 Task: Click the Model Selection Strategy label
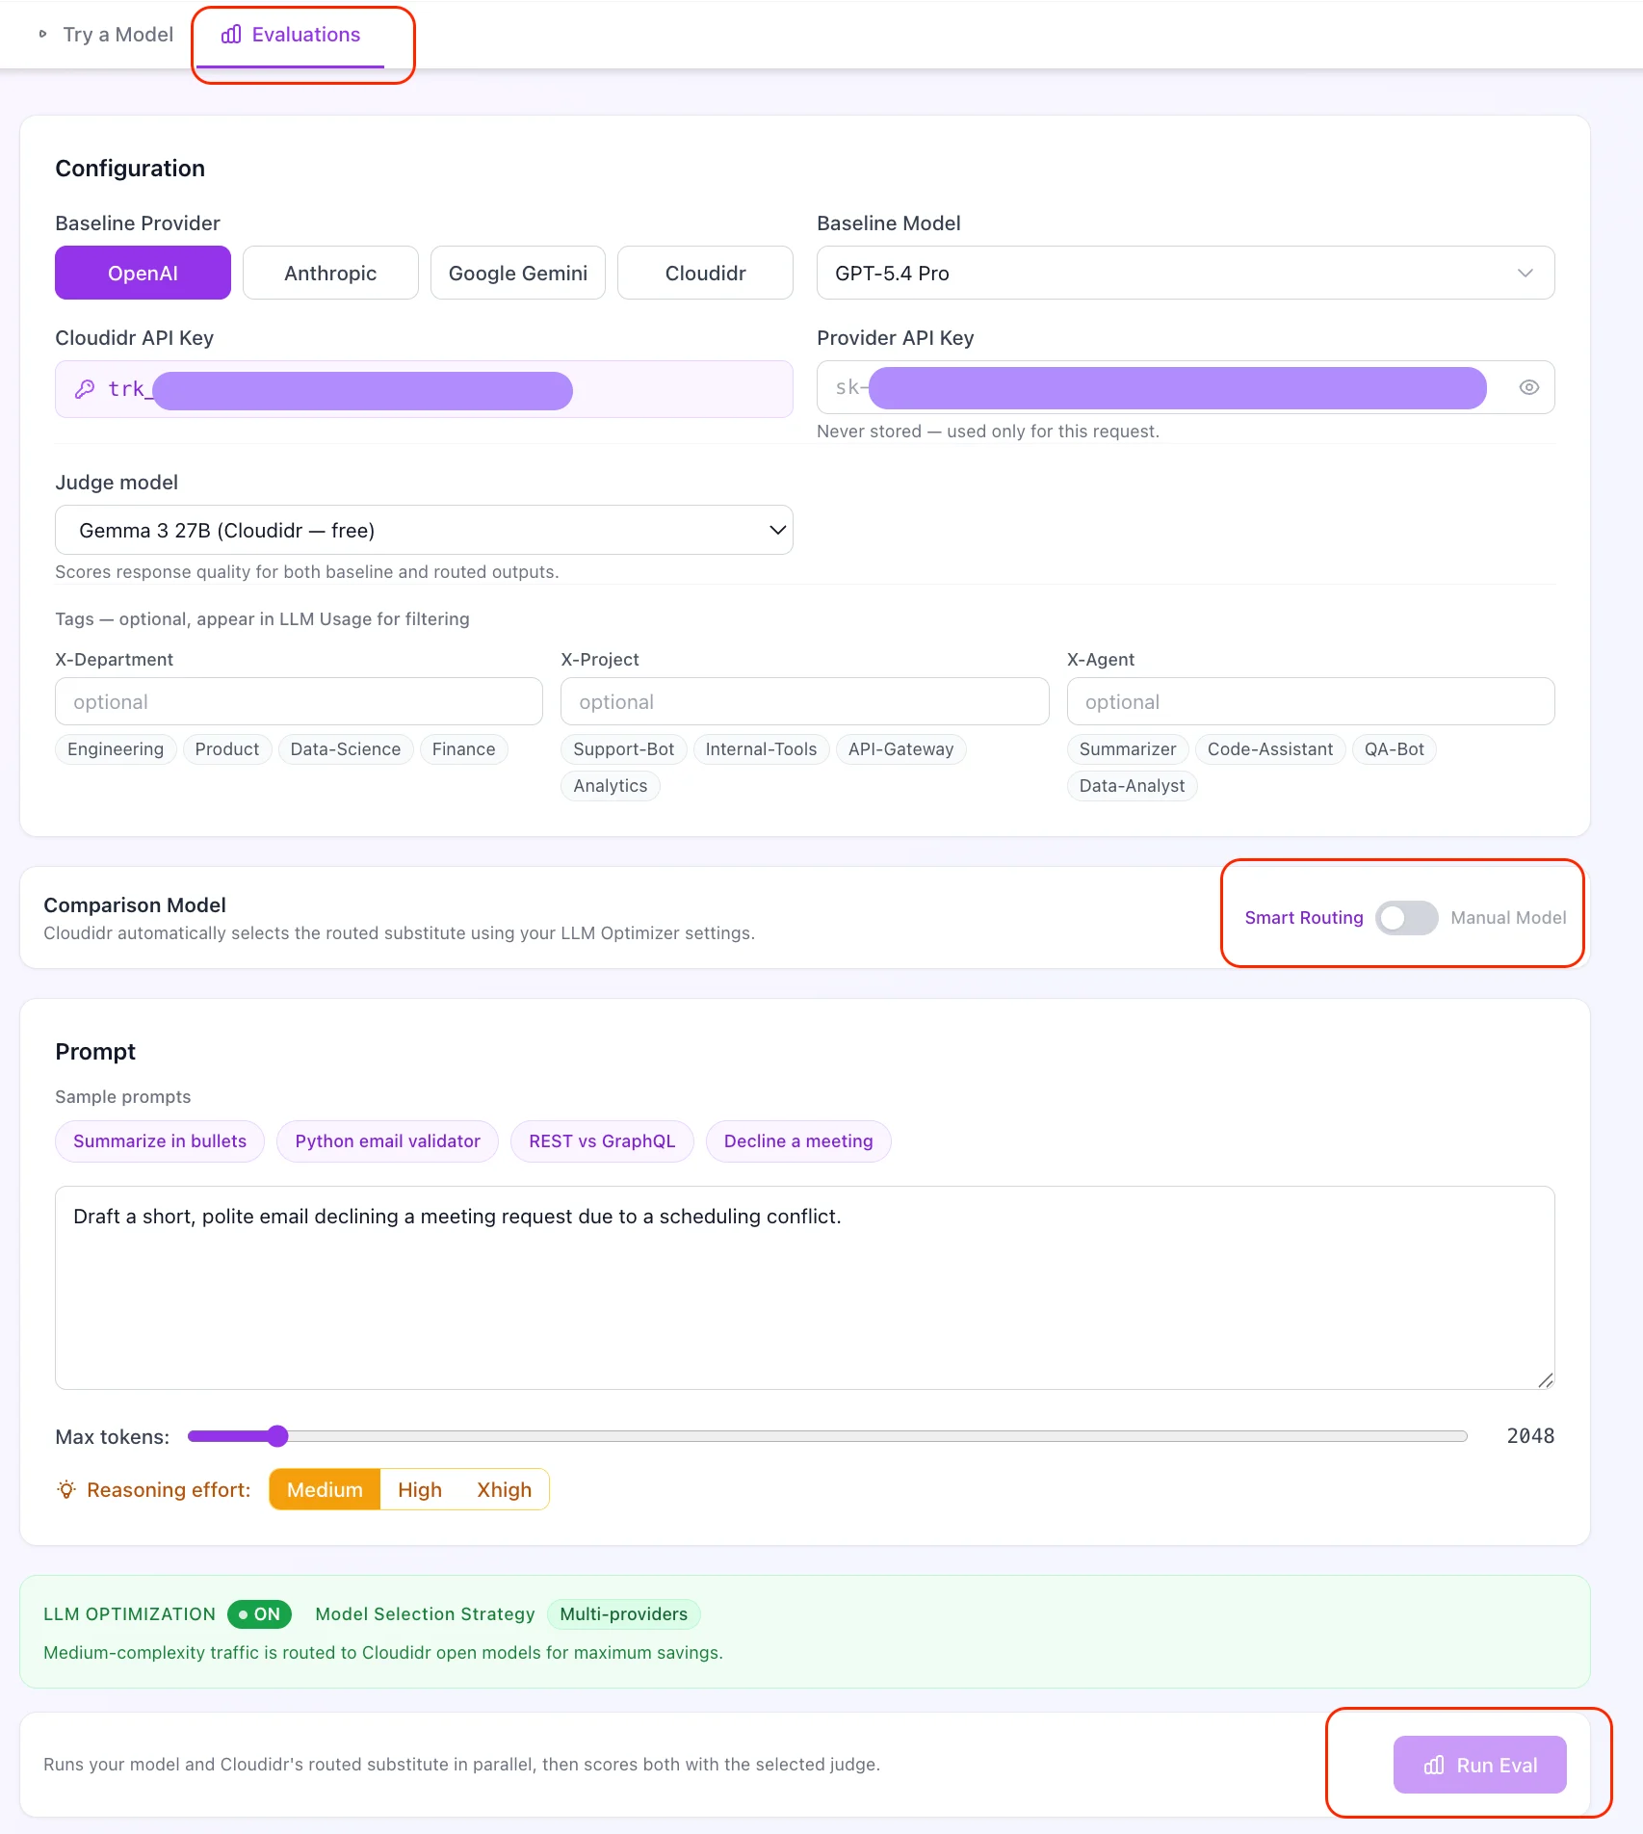425,1614
